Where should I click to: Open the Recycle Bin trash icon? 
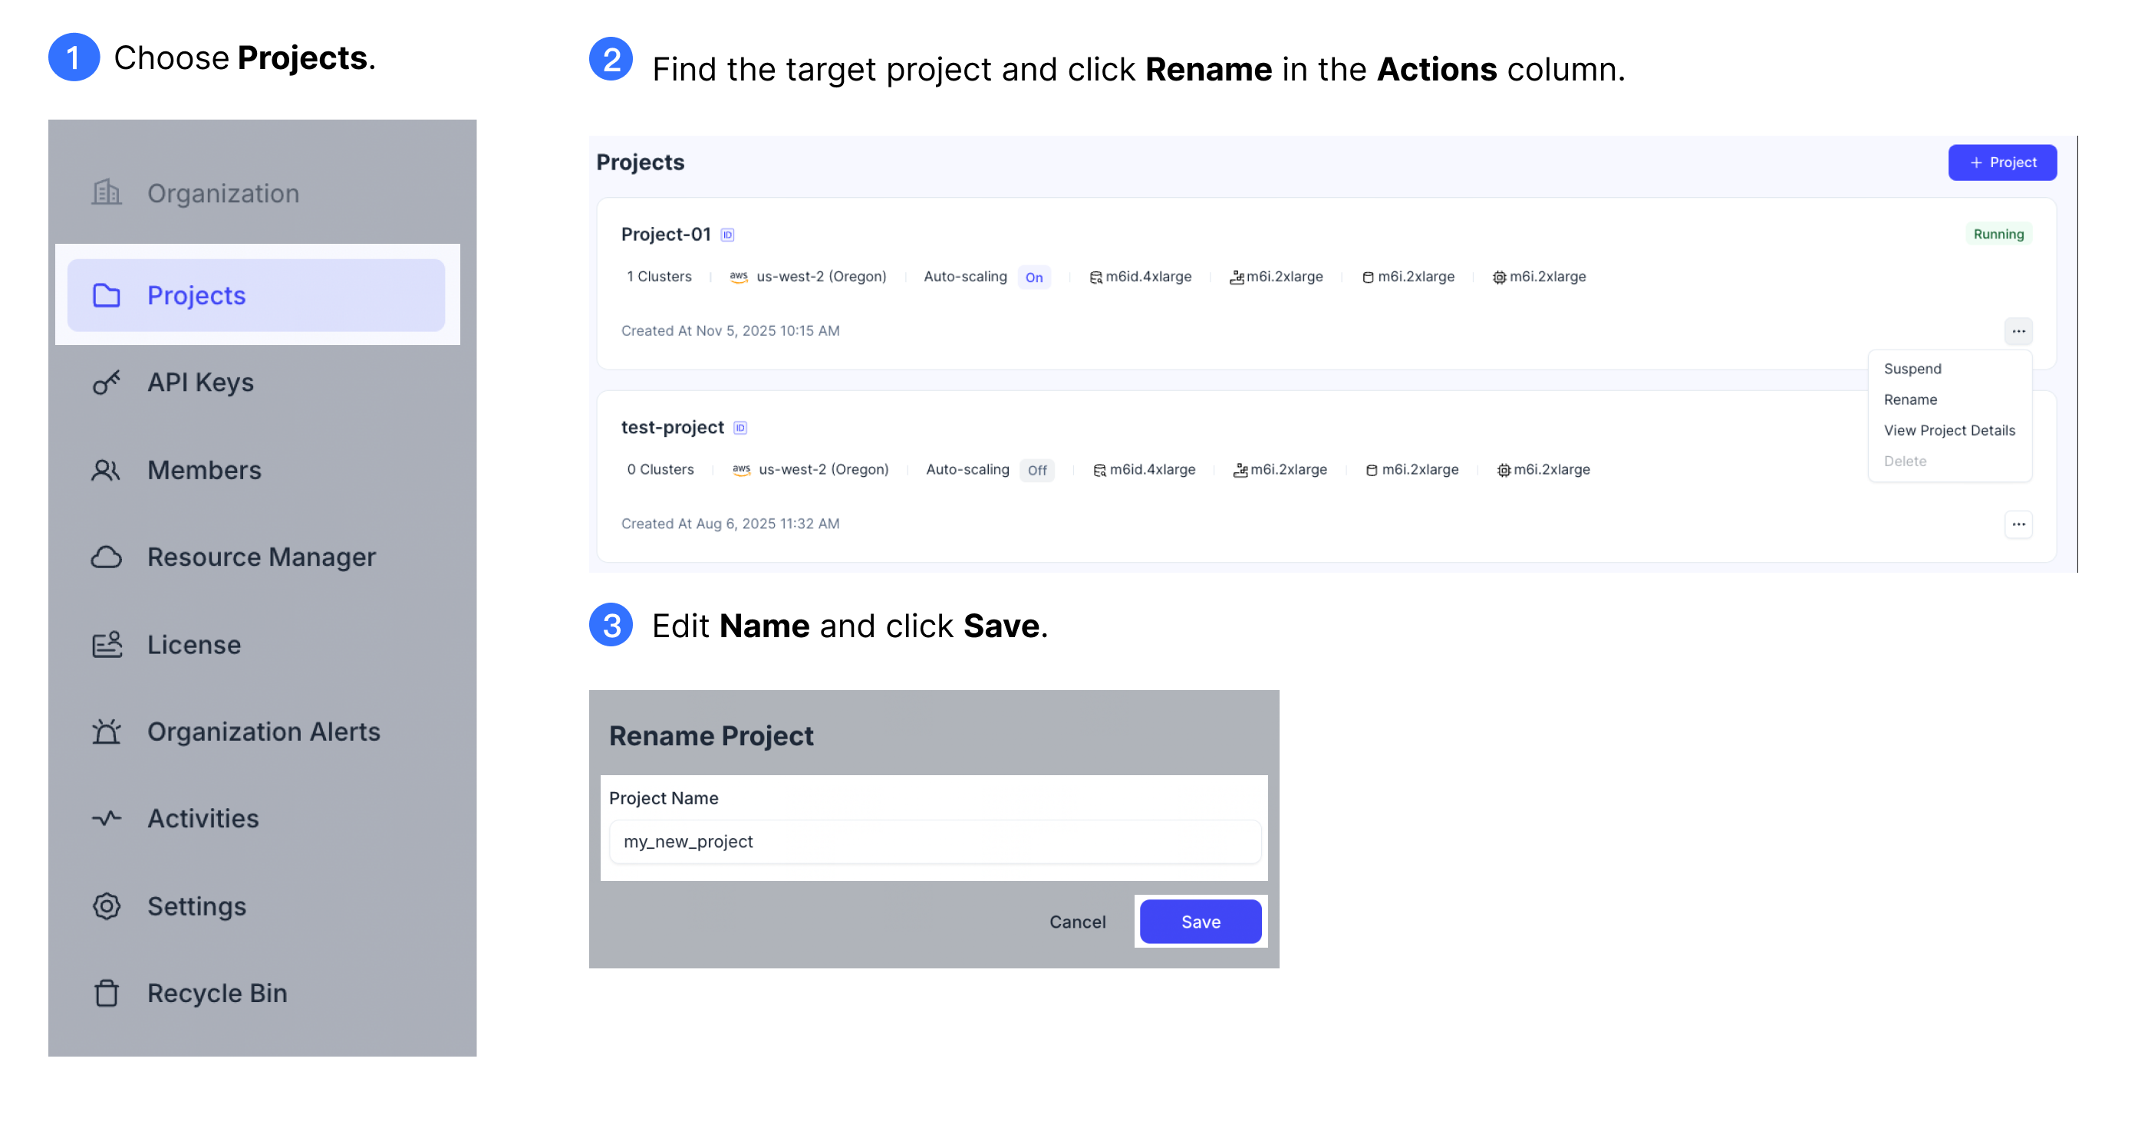point(106,993)
